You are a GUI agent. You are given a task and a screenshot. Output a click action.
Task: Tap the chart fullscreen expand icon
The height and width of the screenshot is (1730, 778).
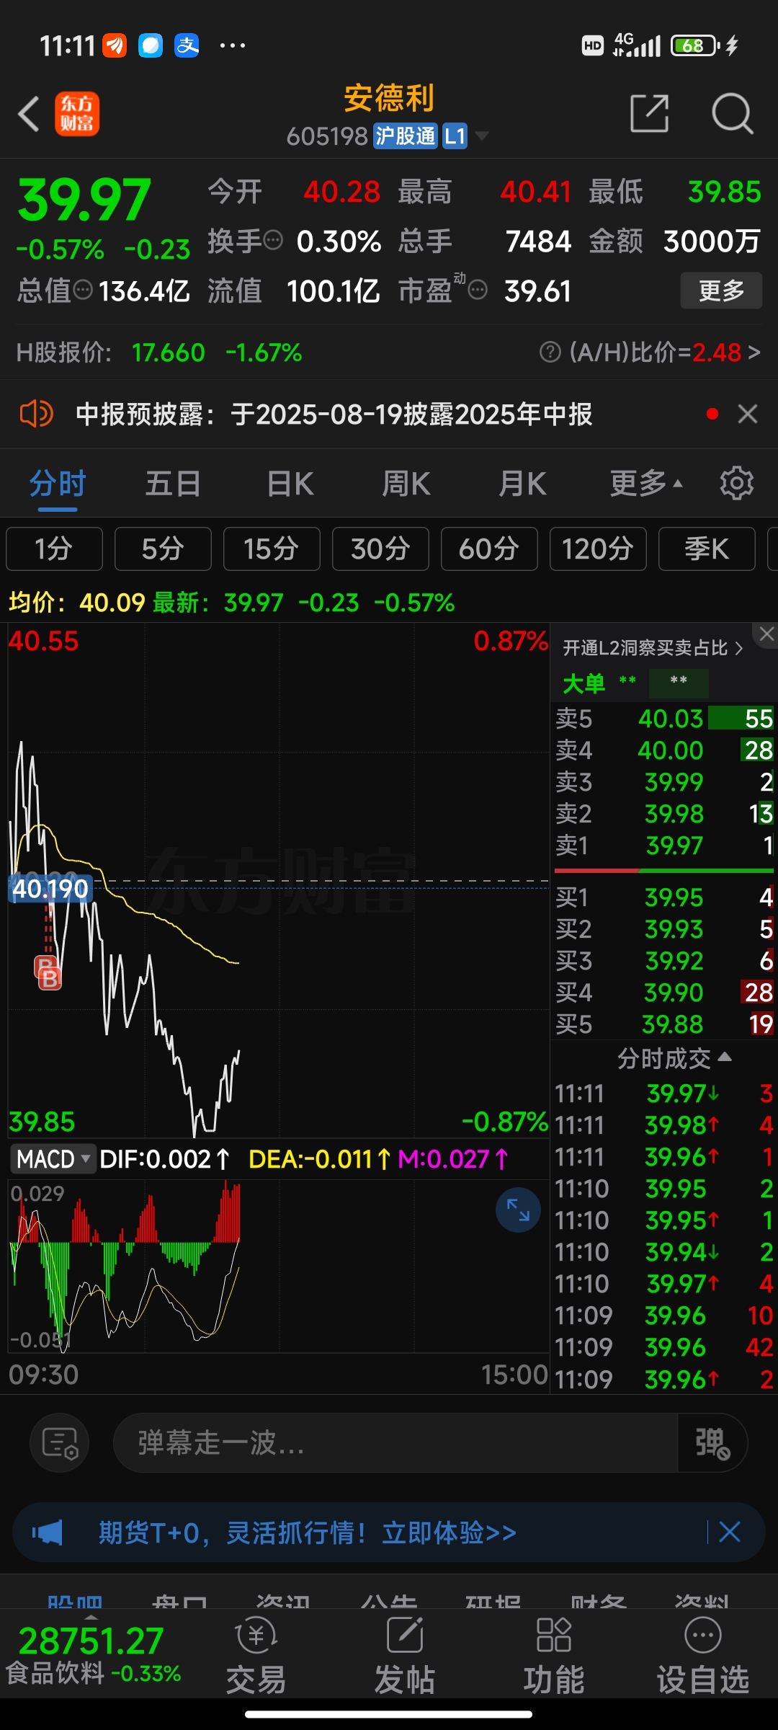pyautogui.click(x=518, y=1210)
